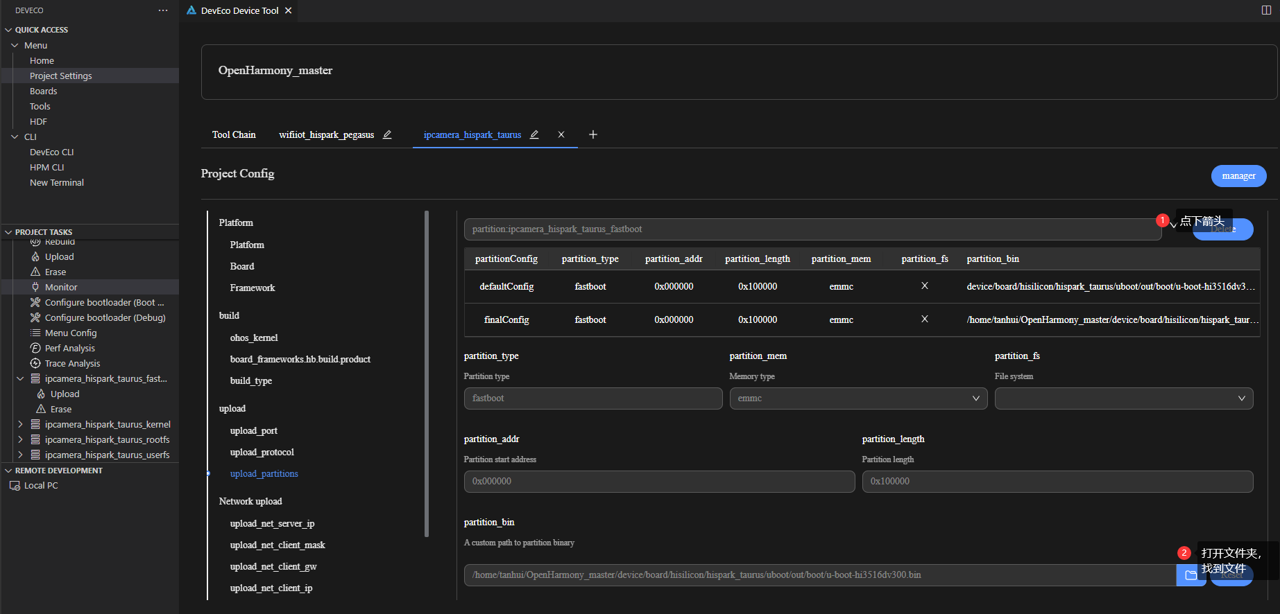This screenshot has height=614, width=1280.
Task: Click the partition_bin custom path input field
Action: click(820, 575)
